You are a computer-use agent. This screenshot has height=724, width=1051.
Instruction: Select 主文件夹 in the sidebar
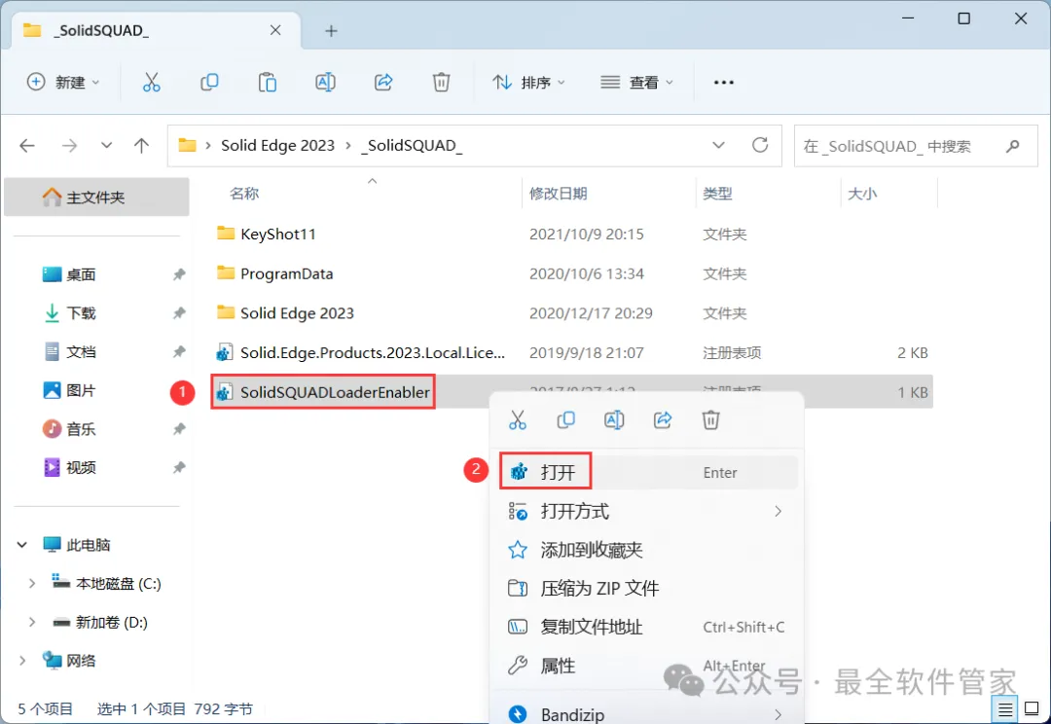tap(96, 198)
